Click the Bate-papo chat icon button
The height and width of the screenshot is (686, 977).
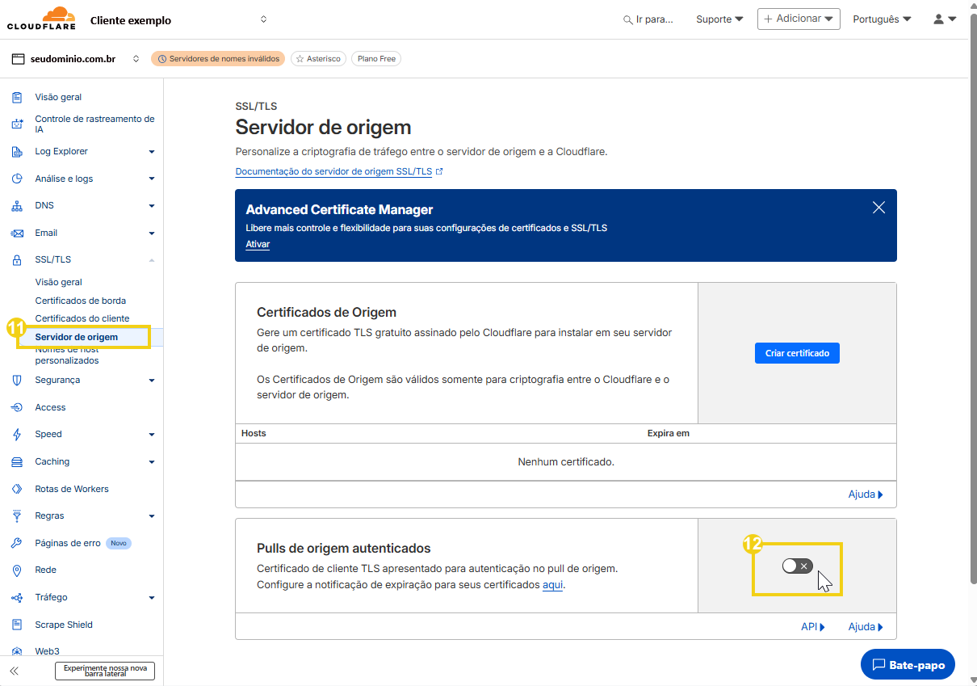879,664
